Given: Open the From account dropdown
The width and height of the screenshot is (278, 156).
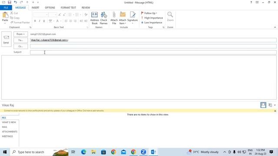Looking at the screenshot, I should pos(20,34).
